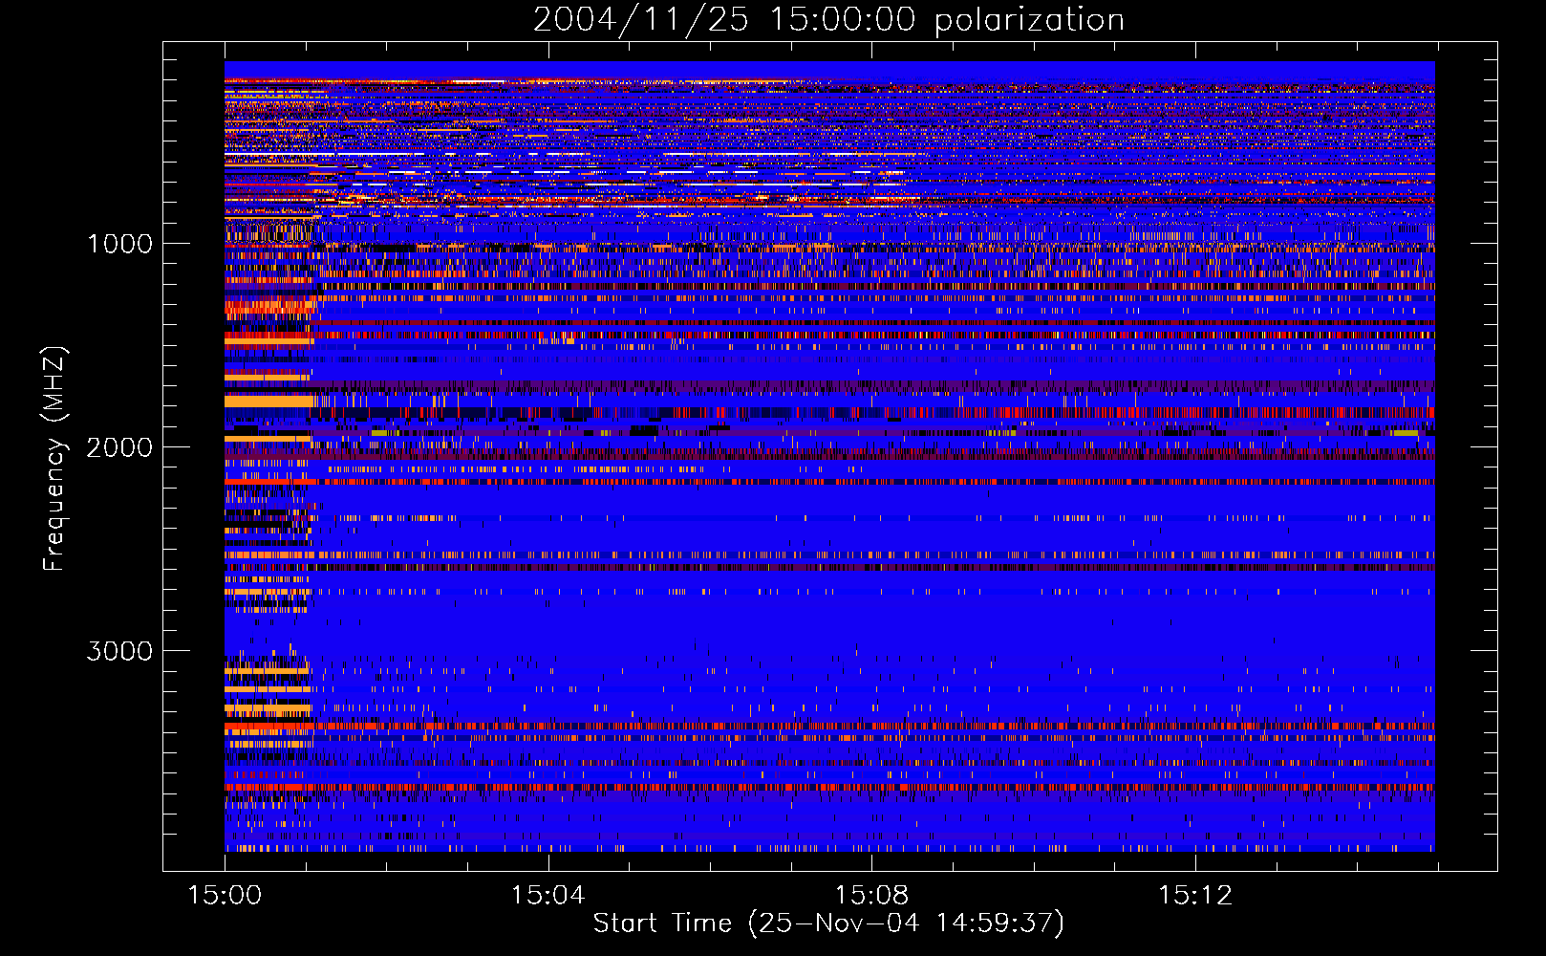Click the '3000' frequency tick label
The width and height of the screenshot is (1546, 956).
coord(119,651)
